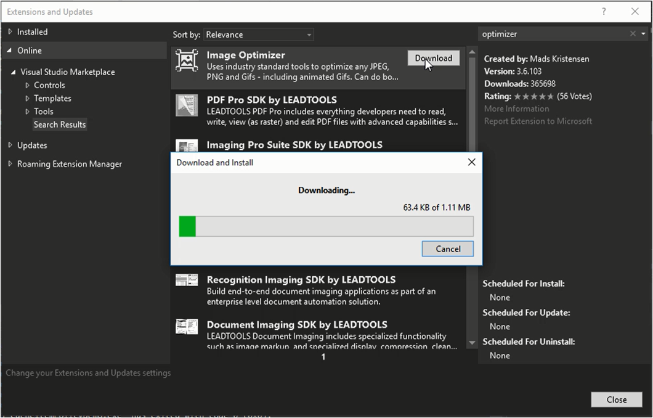Image resolution: width=653 pixels, height=418 pixels.
Task: Expand the Installed category
Action: [x=10, y=31]
